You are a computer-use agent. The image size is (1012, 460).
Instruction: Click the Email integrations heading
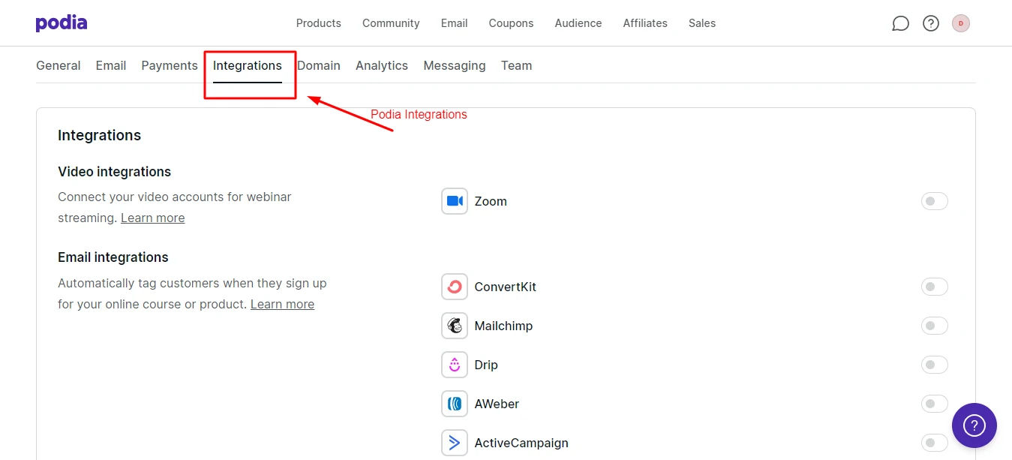[113, 257]
